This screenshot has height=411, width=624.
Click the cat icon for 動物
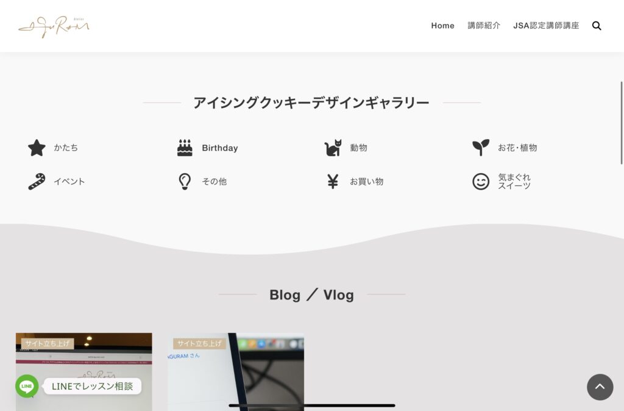coord(333,148)
